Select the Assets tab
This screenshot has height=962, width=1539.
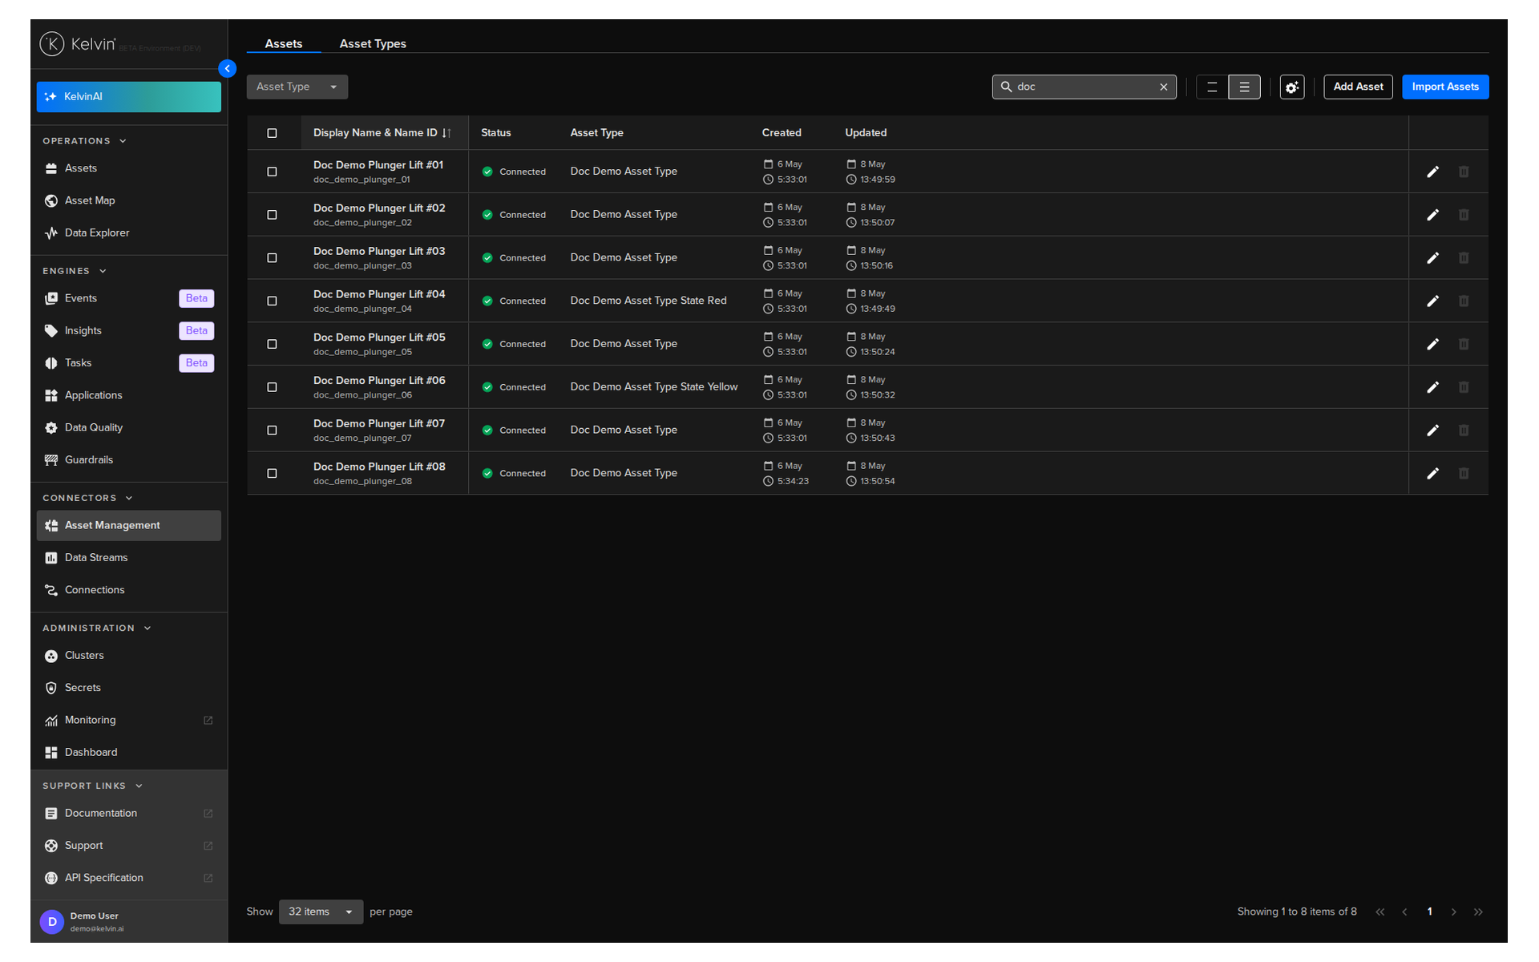coord(284,44)
